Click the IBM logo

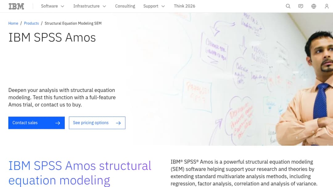click(x=16, y=6)
